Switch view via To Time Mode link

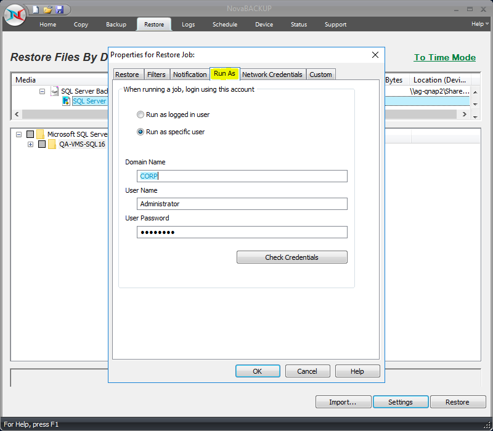[x=444, y=57]
